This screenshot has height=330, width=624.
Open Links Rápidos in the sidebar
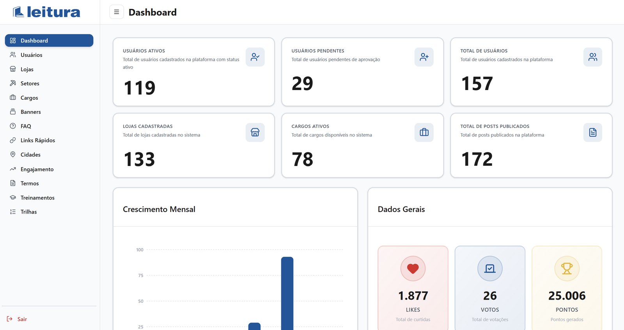click(49, 140)
